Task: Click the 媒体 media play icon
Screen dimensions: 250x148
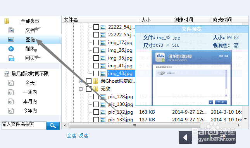Action: coord(11,49)
